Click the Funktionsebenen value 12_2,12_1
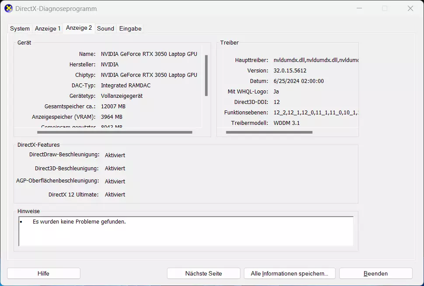The width and height of the screenshot is (424, 286). pyautogui.click(x=316, y=113)
